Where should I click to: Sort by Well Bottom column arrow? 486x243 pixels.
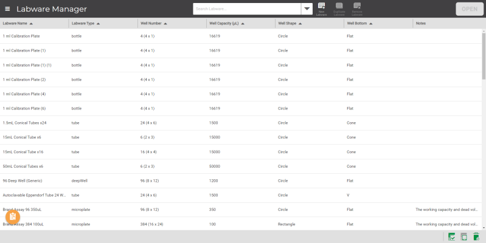[x=372, y=24]
